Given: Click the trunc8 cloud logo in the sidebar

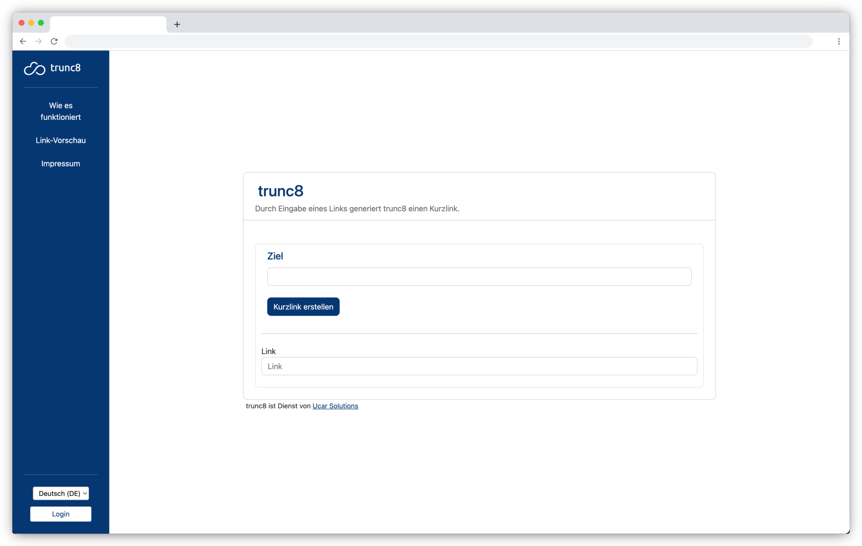Looking at the screenshot, I should pos(35,68).
